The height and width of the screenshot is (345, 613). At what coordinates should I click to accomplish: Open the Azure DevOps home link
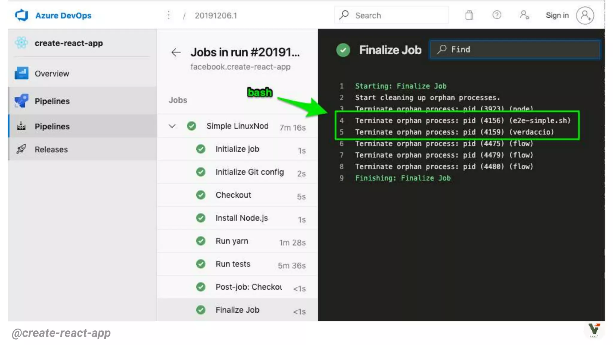coord(63,16)
